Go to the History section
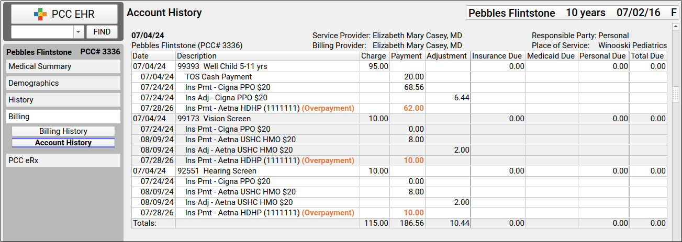The width and height of the screenshot is (682, 242). [63, 100]
